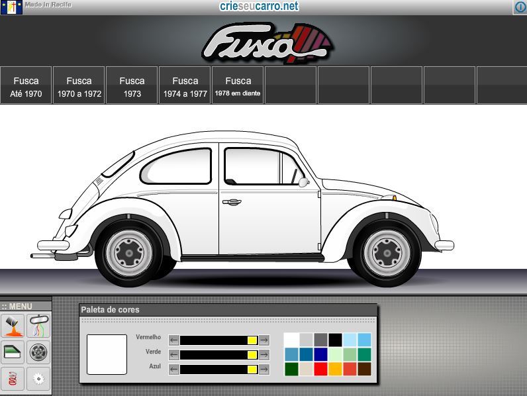Open the window tint menu icon
This screenshot has width=527, height=396.
pos(13,352)
